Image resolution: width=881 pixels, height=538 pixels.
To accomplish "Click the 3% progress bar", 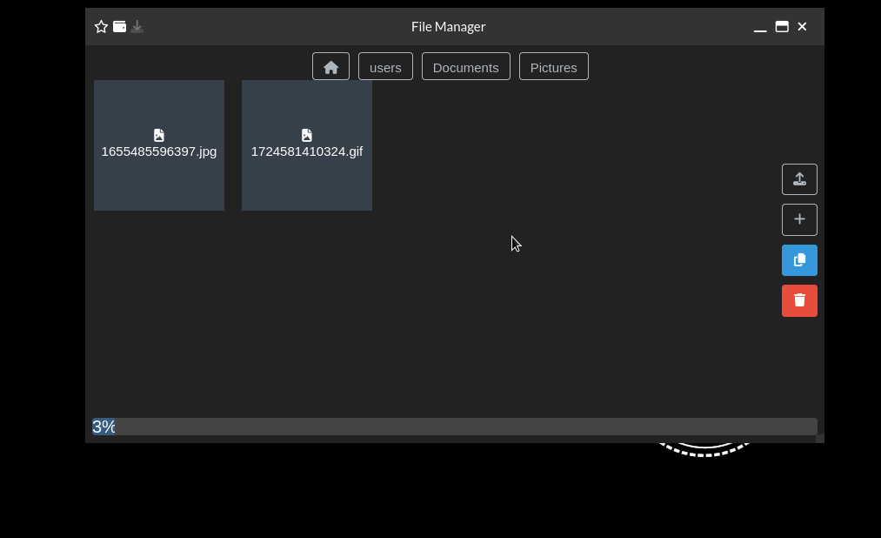I will point(454,427).
